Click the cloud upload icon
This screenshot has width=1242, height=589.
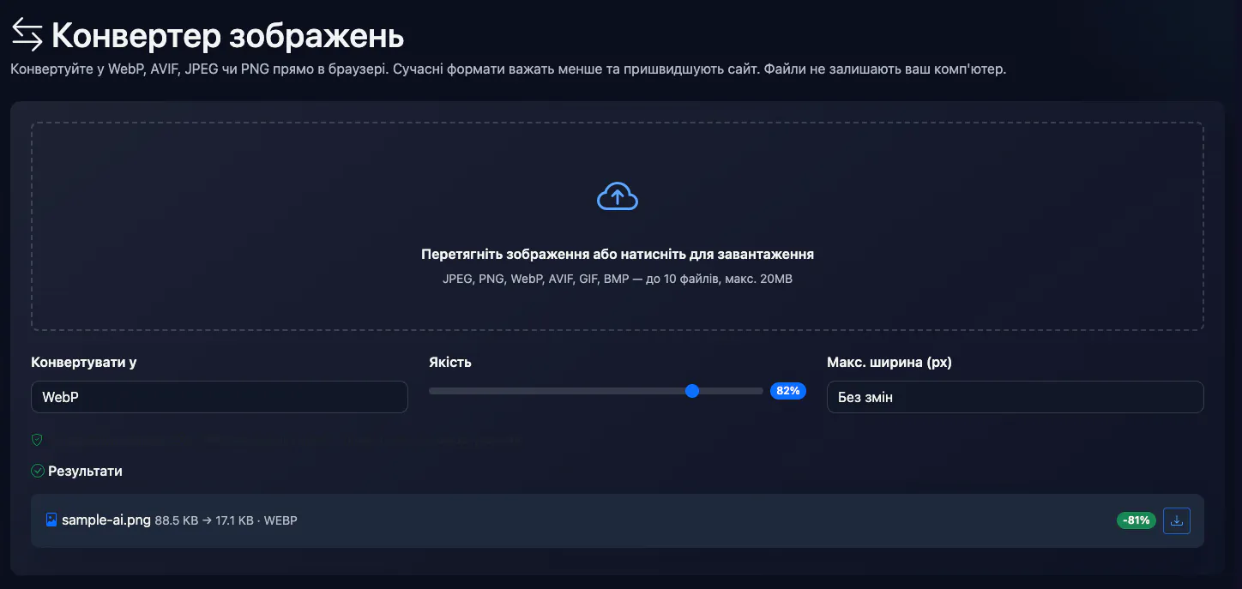click(x=618, y=197)
